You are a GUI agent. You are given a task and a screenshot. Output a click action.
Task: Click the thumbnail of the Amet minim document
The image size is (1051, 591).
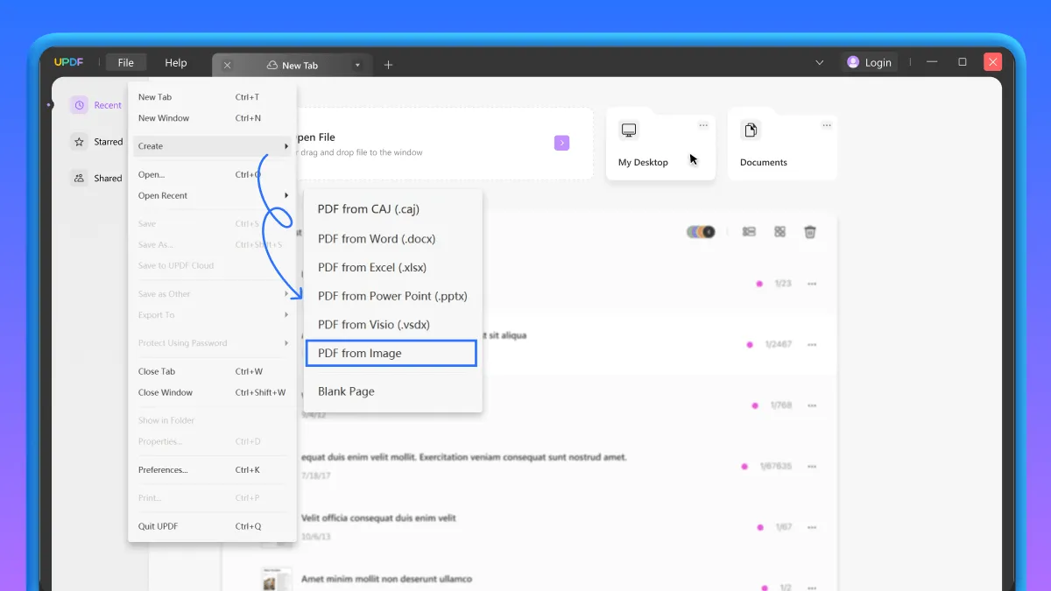[x=275, y=578]
